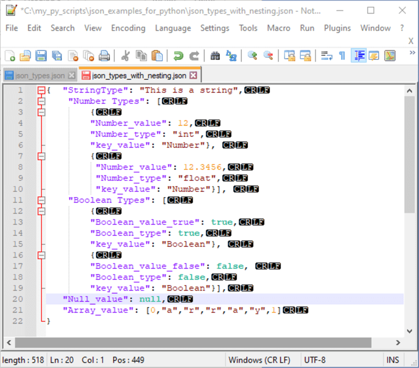Viewport: 419px width, 368px height.
Task: Close document X below menu bar
Action: click(x=411, y=41)
